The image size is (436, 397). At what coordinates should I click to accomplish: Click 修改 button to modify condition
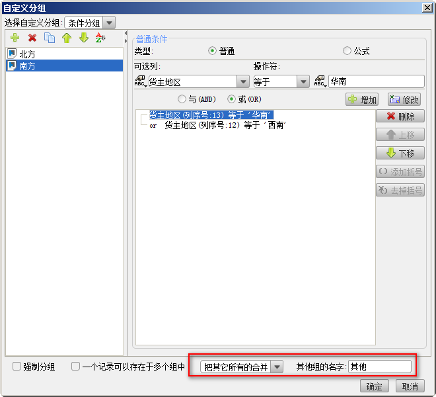(x=404, y=99)
